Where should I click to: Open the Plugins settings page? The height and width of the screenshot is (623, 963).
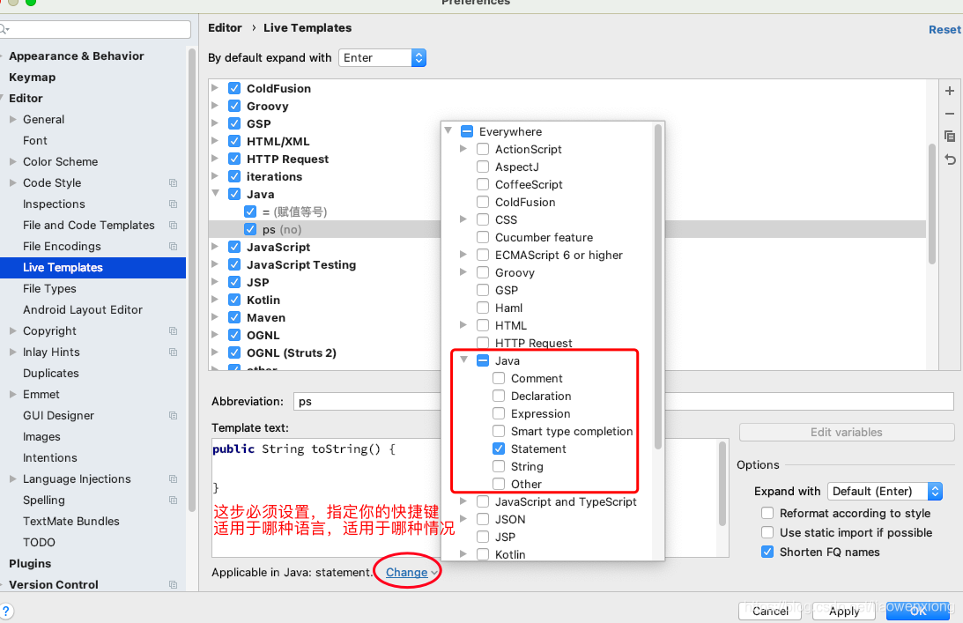point(30,563)
